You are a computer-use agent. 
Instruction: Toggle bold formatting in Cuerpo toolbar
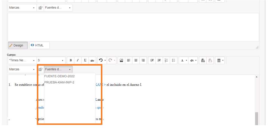click(x=71, y=60)
